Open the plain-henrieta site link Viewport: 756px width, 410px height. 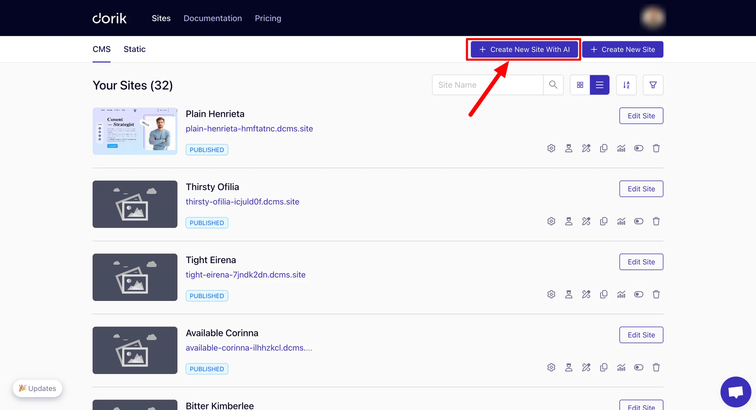pyautogui.click(x=249, y=129)
